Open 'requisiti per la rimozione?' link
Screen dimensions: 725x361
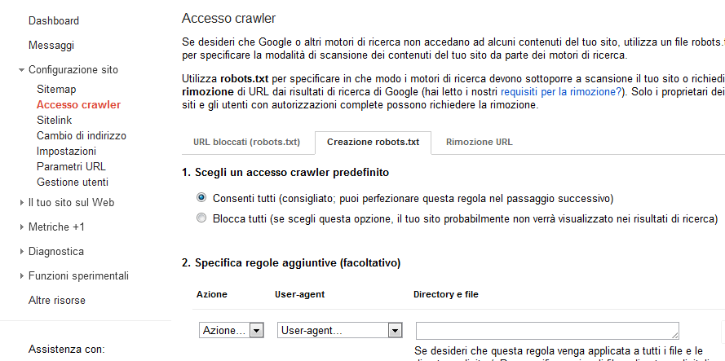pyautogui.click(x=561, y=92)
